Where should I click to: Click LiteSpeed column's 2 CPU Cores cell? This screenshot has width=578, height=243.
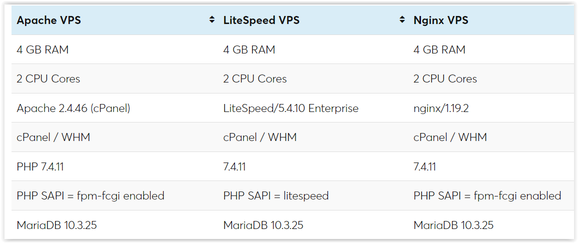click(x=313, y=78)
